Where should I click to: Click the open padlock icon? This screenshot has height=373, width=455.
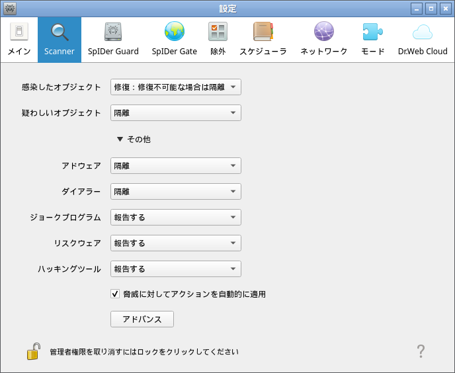coord(34,351)
